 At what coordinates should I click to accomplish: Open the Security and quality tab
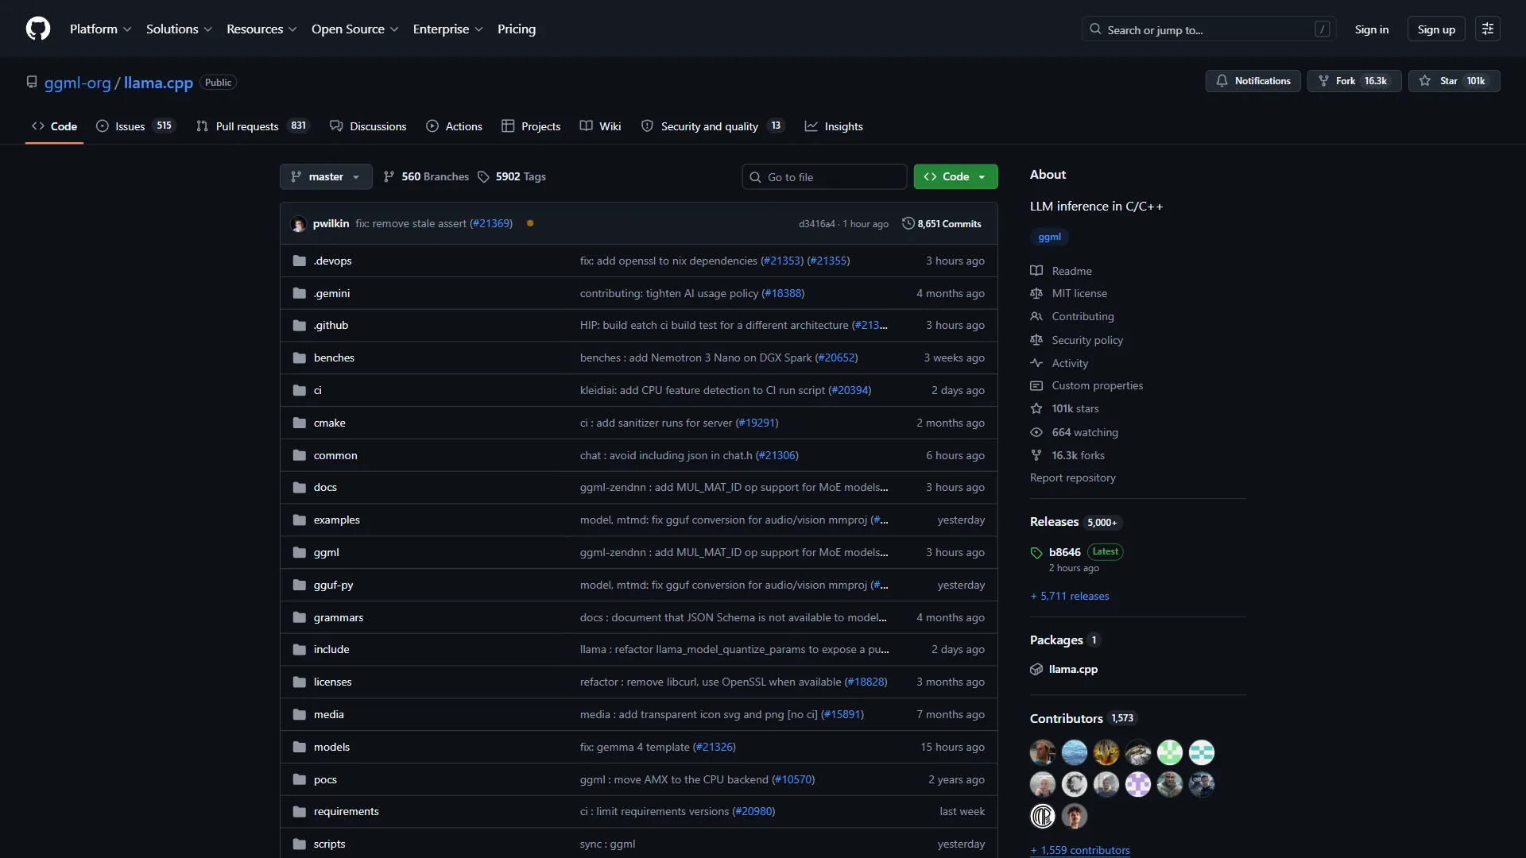click(x=713, y=126)
